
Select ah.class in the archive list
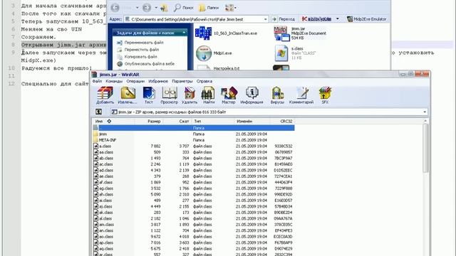(193, 194)
